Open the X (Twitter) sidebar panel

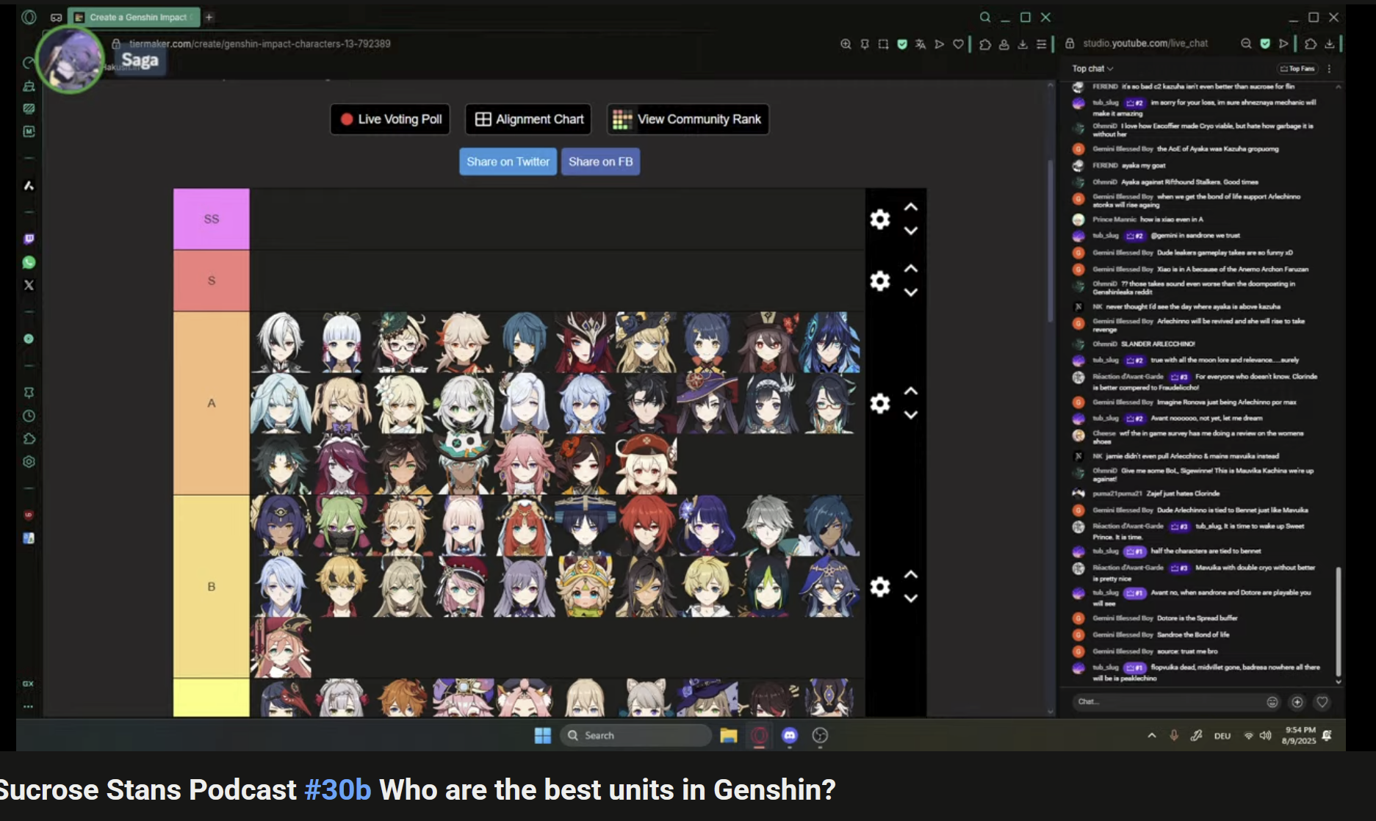tap(29, 285)
